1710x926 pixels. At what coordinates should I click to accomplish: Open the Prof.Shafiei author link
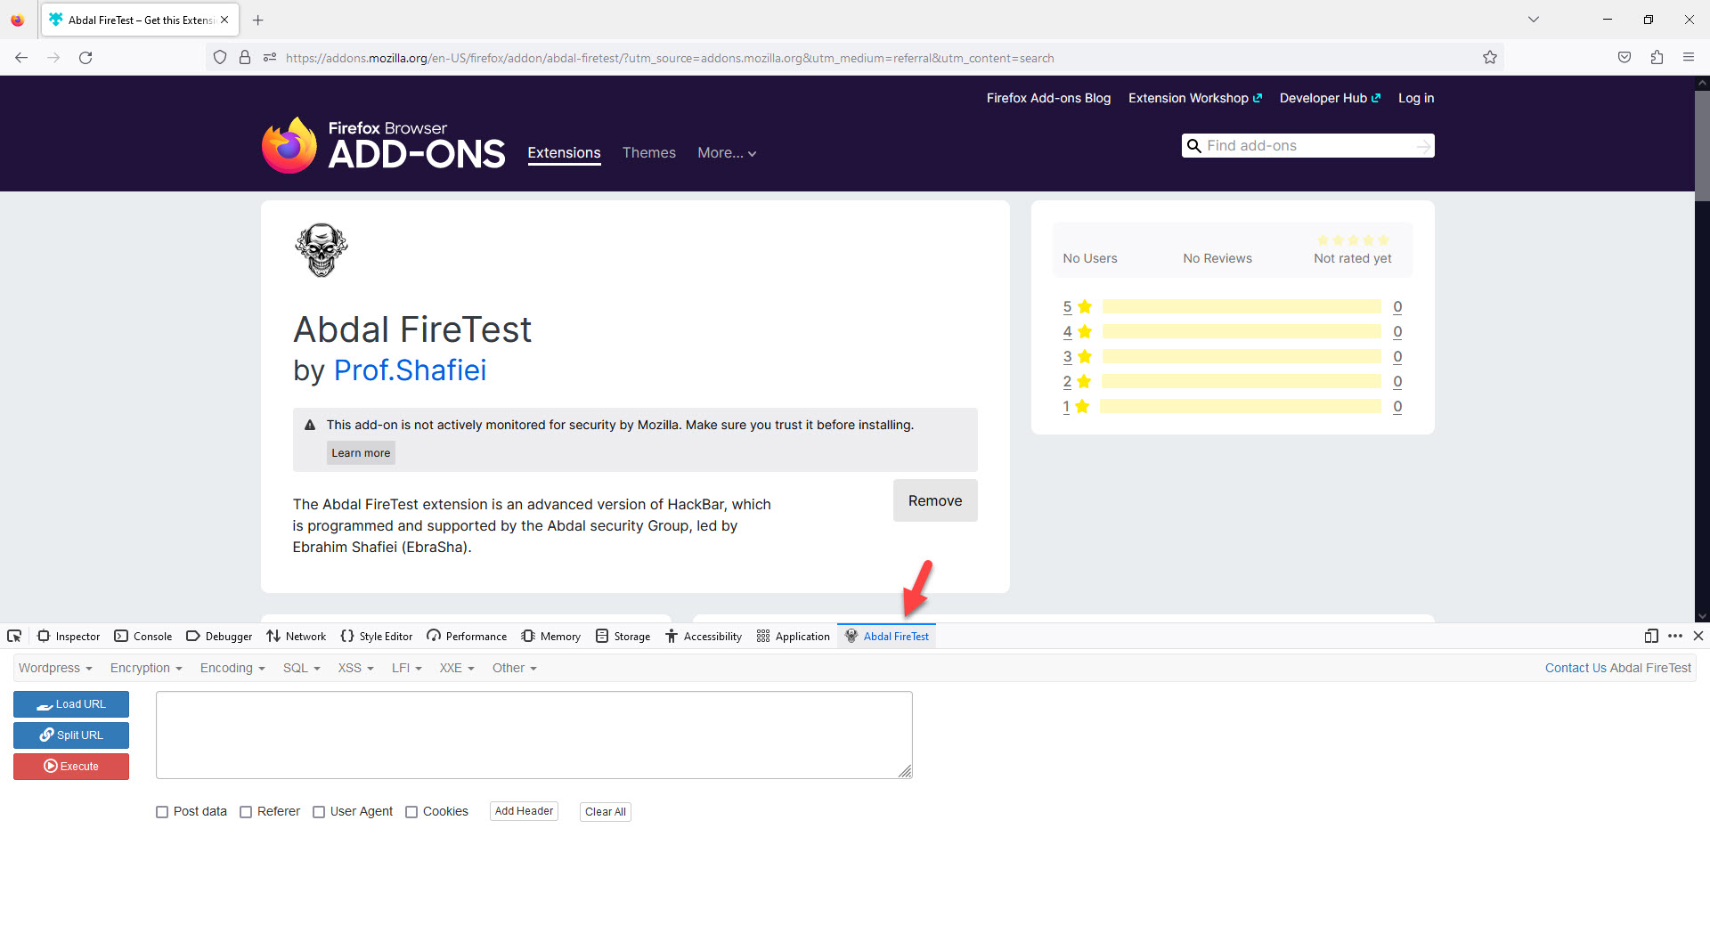(411, 370)
